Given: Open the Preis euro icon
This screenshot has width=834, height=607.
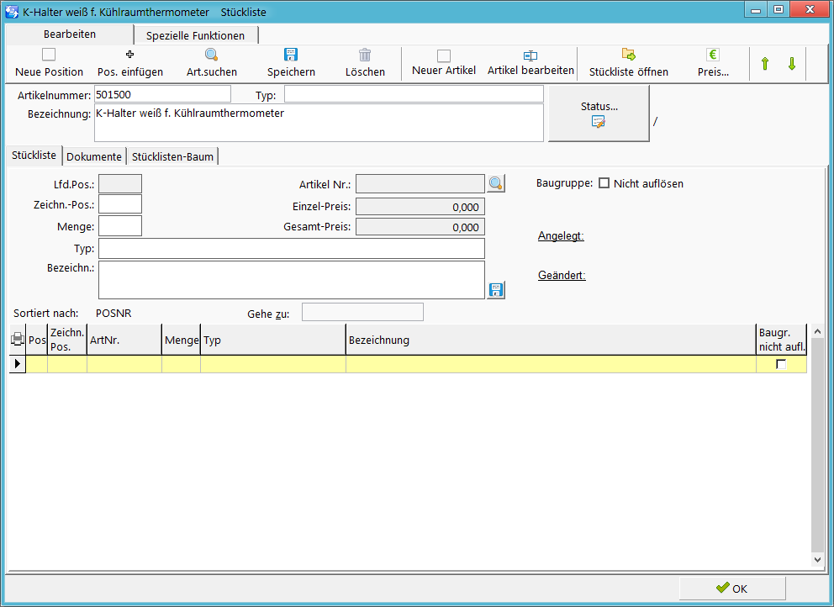Looking at the screenshot, I should [713, 55].
